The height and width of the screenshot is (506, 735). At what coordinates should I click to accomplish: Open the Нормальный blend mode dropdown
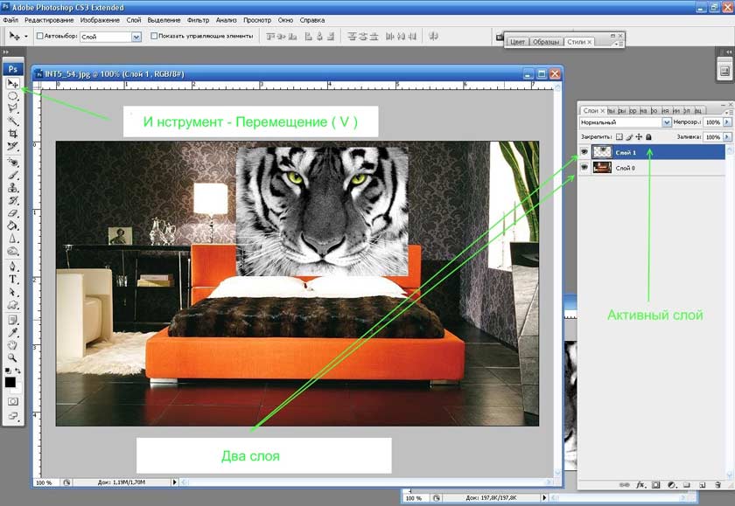pyautogui.click(x=667, y=123)
